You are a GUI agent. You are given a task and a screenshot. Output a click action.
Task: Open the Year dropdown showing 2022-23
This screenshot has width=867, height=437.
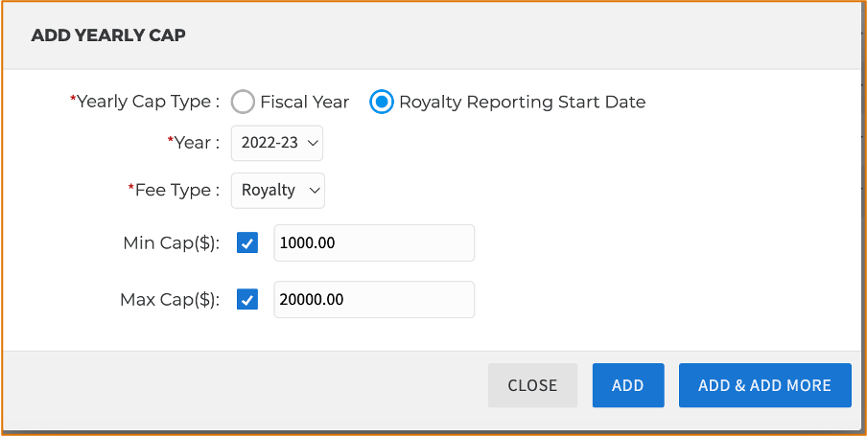pos(277,144)
